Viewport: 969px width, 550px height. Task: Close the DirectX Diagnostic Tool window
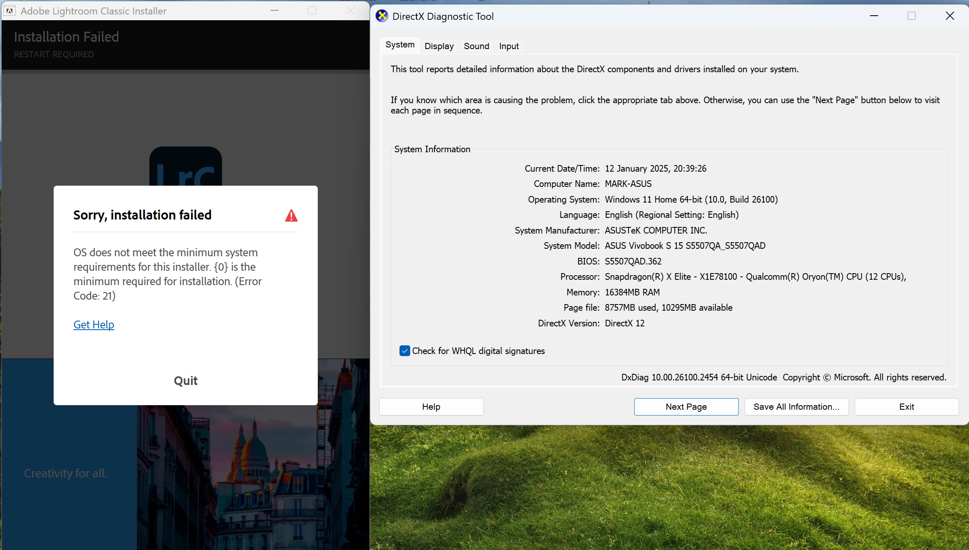950,16
